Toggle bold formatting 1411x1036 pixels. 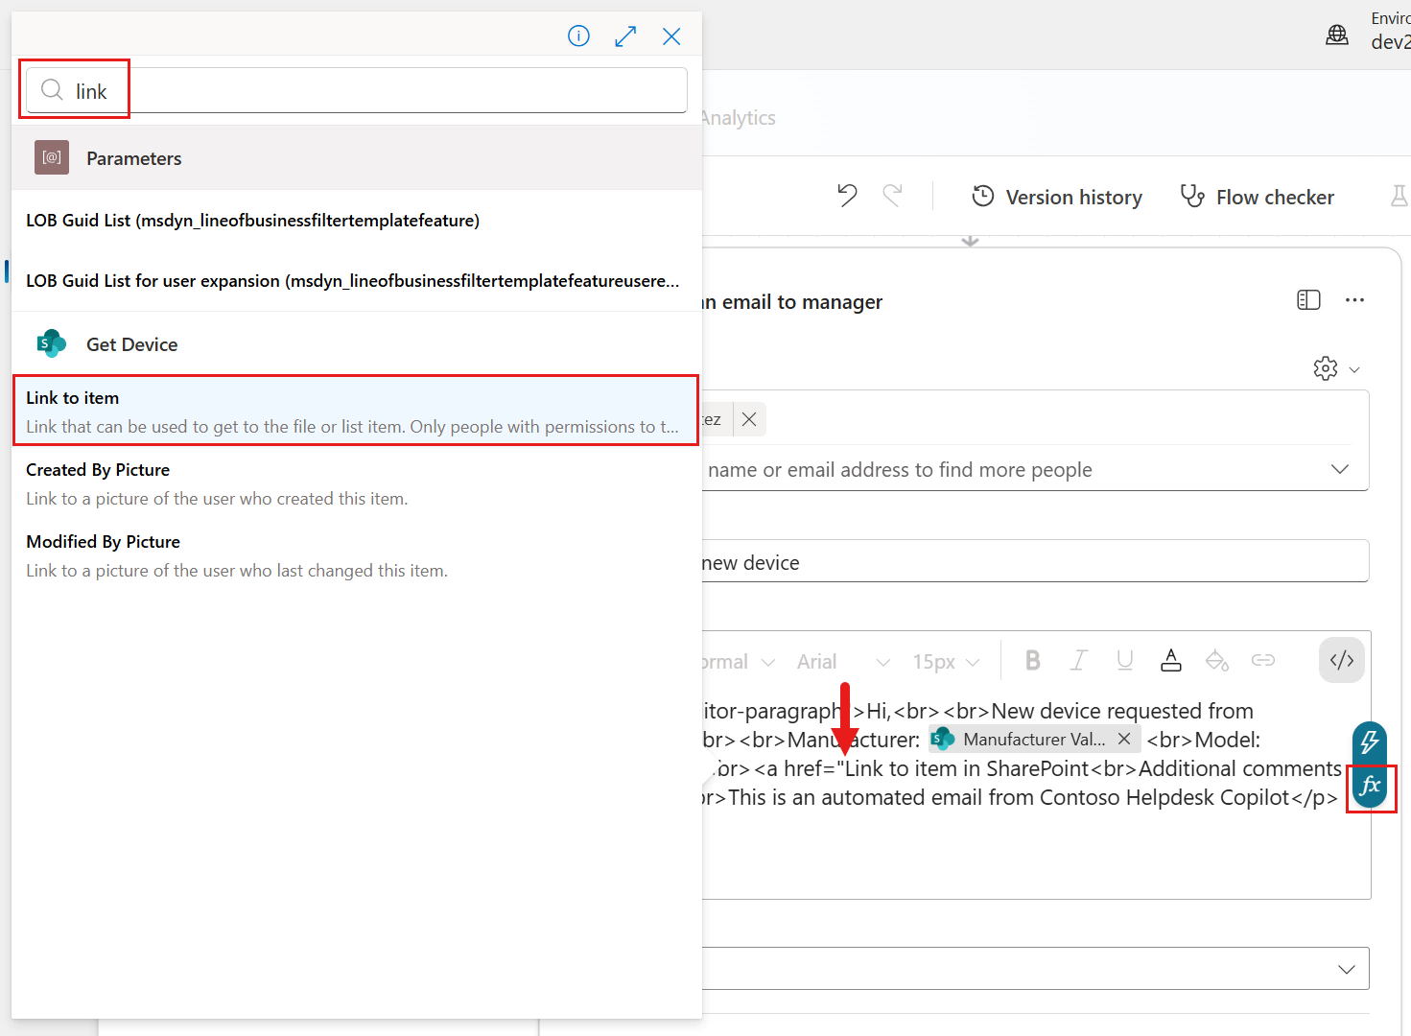coord(1032,660)
